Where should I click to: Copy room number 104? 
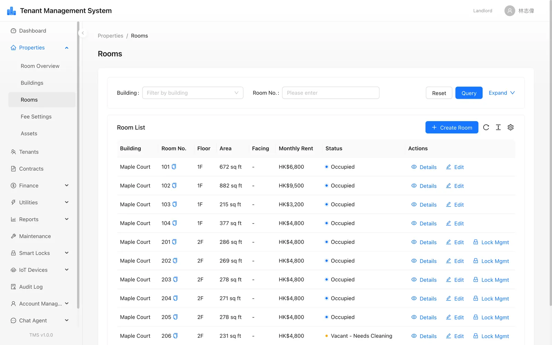click(175, 223)
